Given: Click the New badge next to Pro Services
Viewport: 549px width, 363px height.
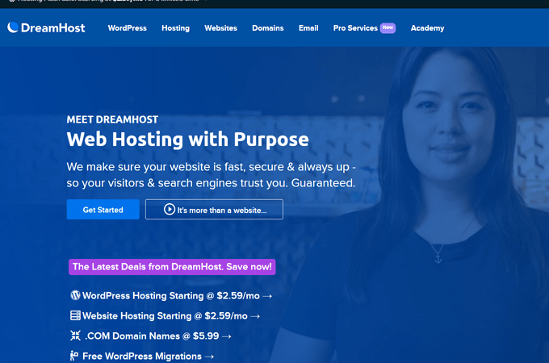Looking at the screenshot, I should (x=388, y=28).
